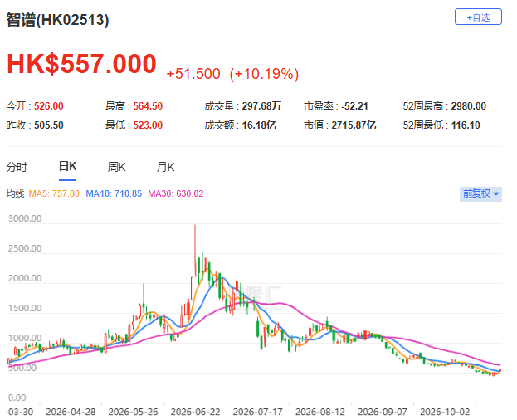This screenshot has width=517, height=420.
Task: Click the 2026-09-07 date axis label
Action: (x=383, y=412)
